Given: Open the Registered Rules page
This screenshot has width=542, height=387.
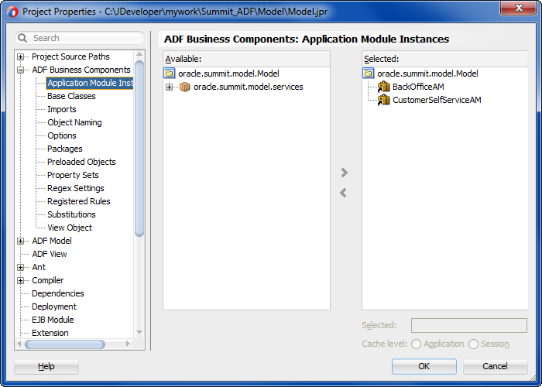Looking at the screenshot, I should 79,201.
